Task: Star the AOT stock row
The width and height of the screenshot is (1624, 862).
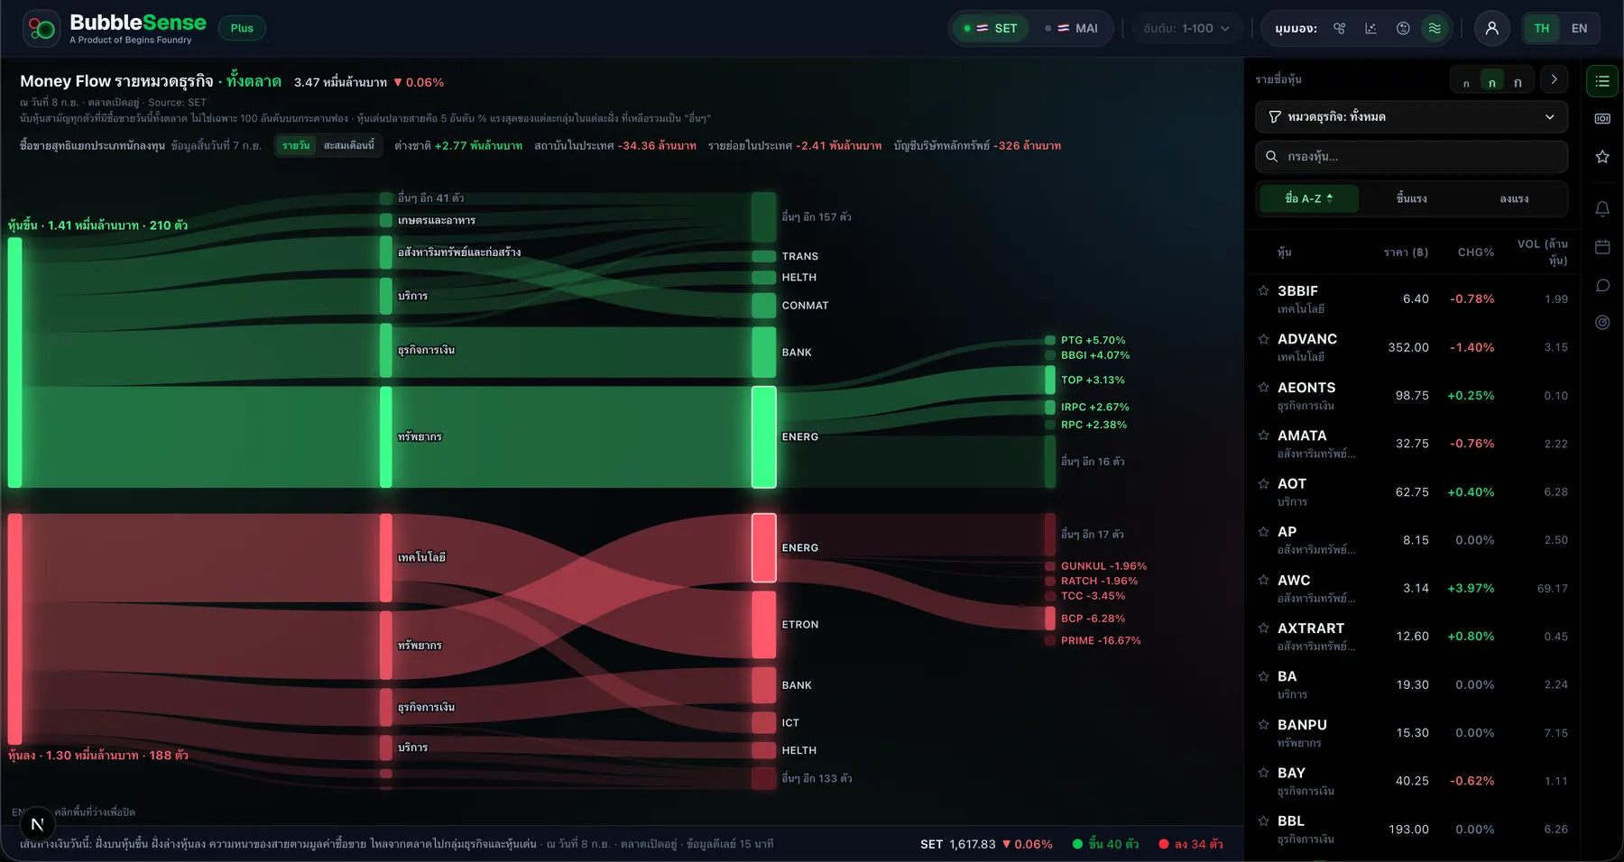Action: (x=1263, y=483)
